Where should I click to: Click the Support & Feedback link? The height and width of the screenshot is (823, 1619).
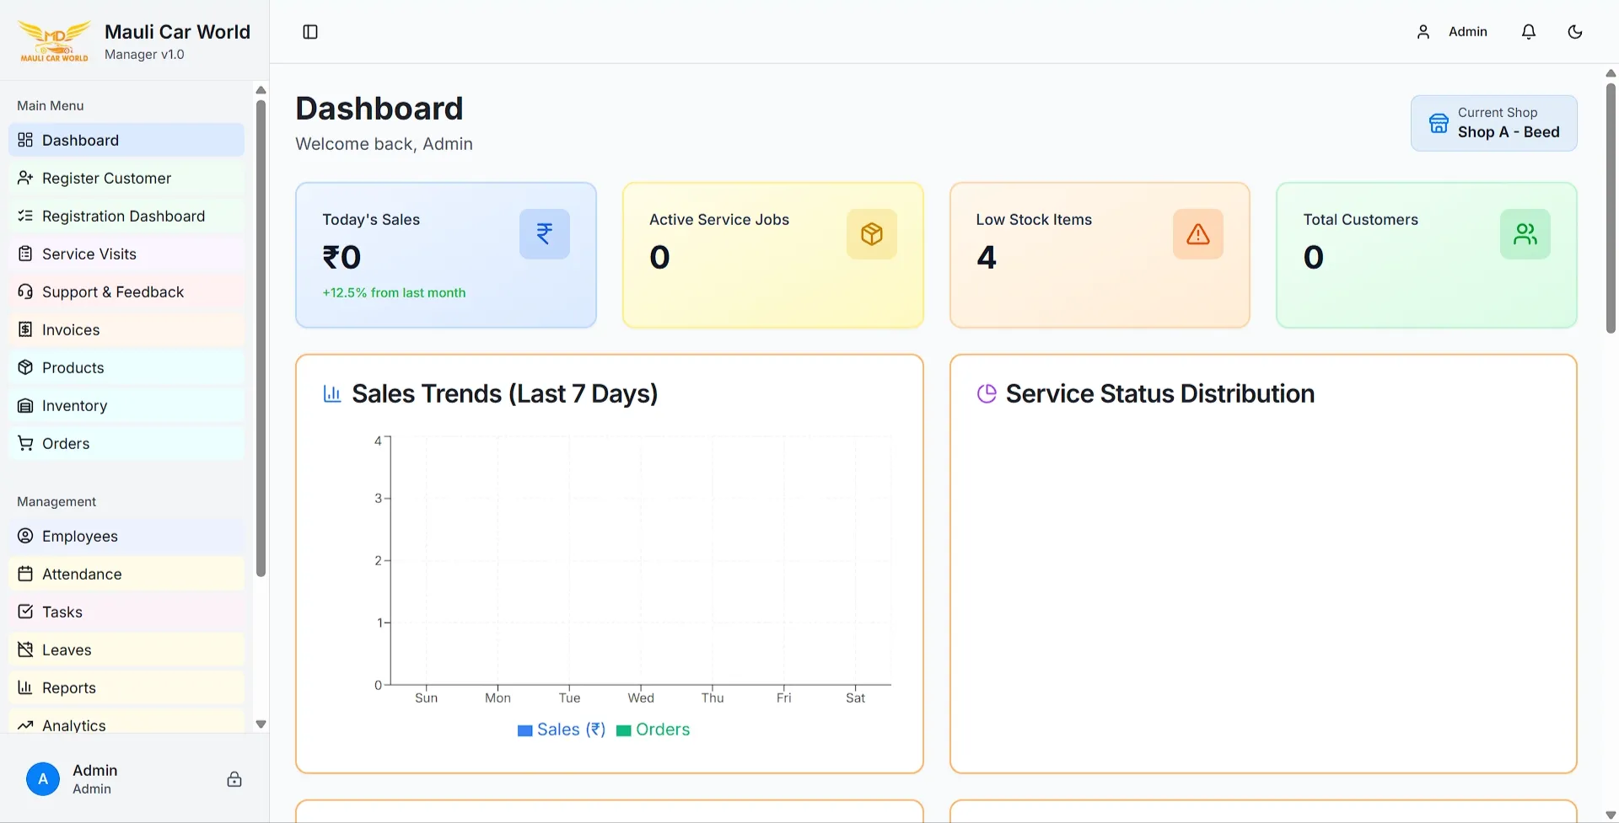(112, 291)
